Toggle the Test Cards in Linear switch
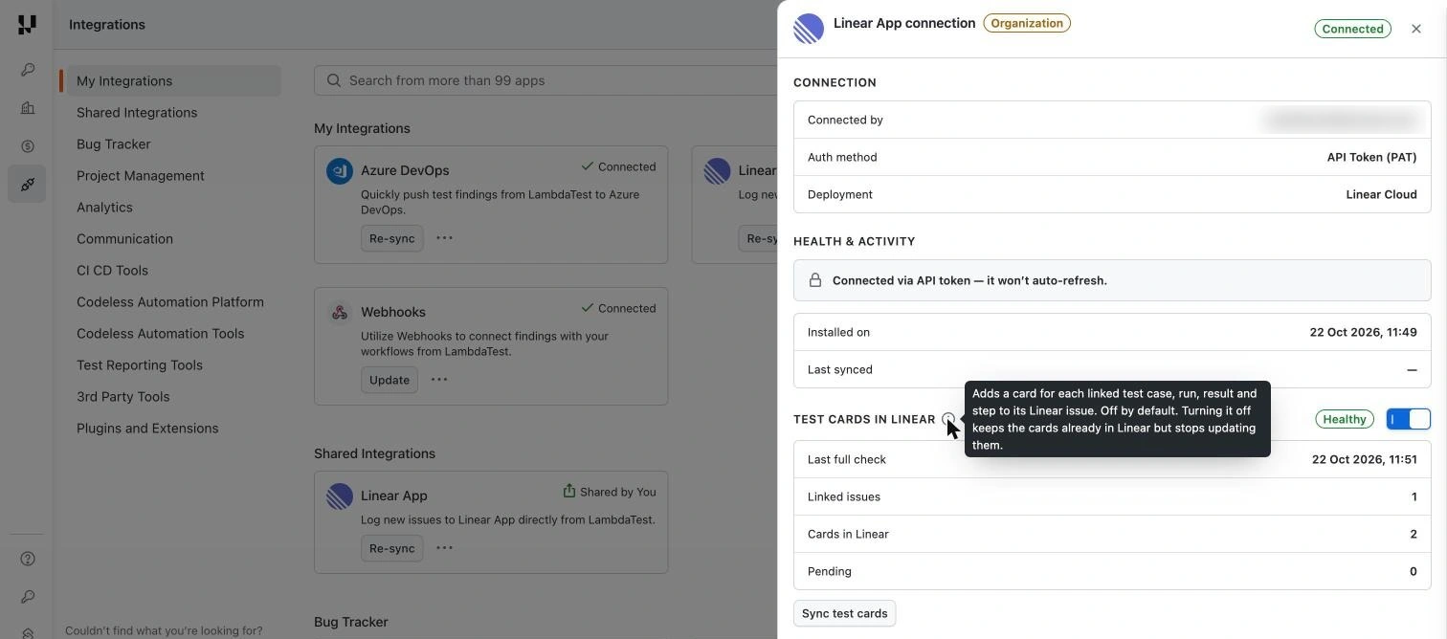The image size is (1447, 639). (x=1409, y=419)
